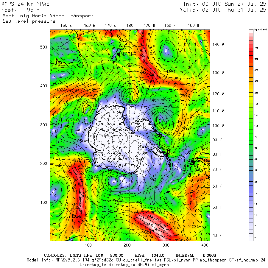The width and height of the screenshot is (268, 268).
Task: Click the 'Valid: 02 UTC Thu 31 Jul 25' line
Action: (223, 10)
